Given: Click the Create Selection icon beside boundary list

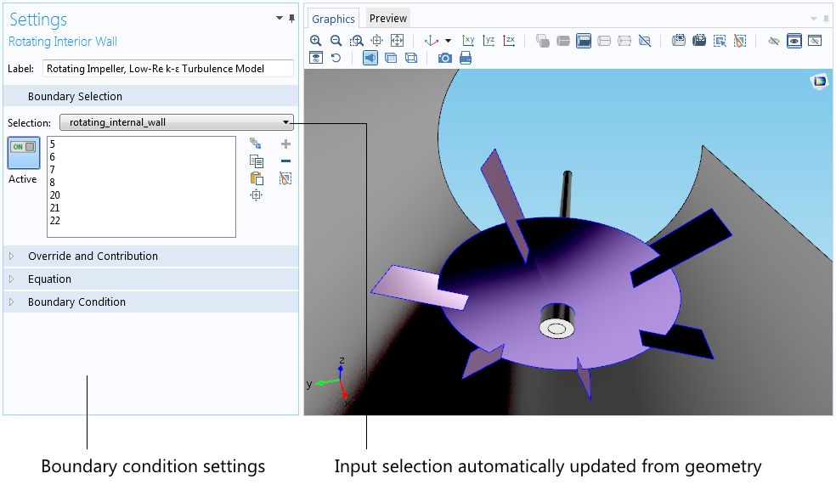Looking at the screenshot, I should pos(256,144).
